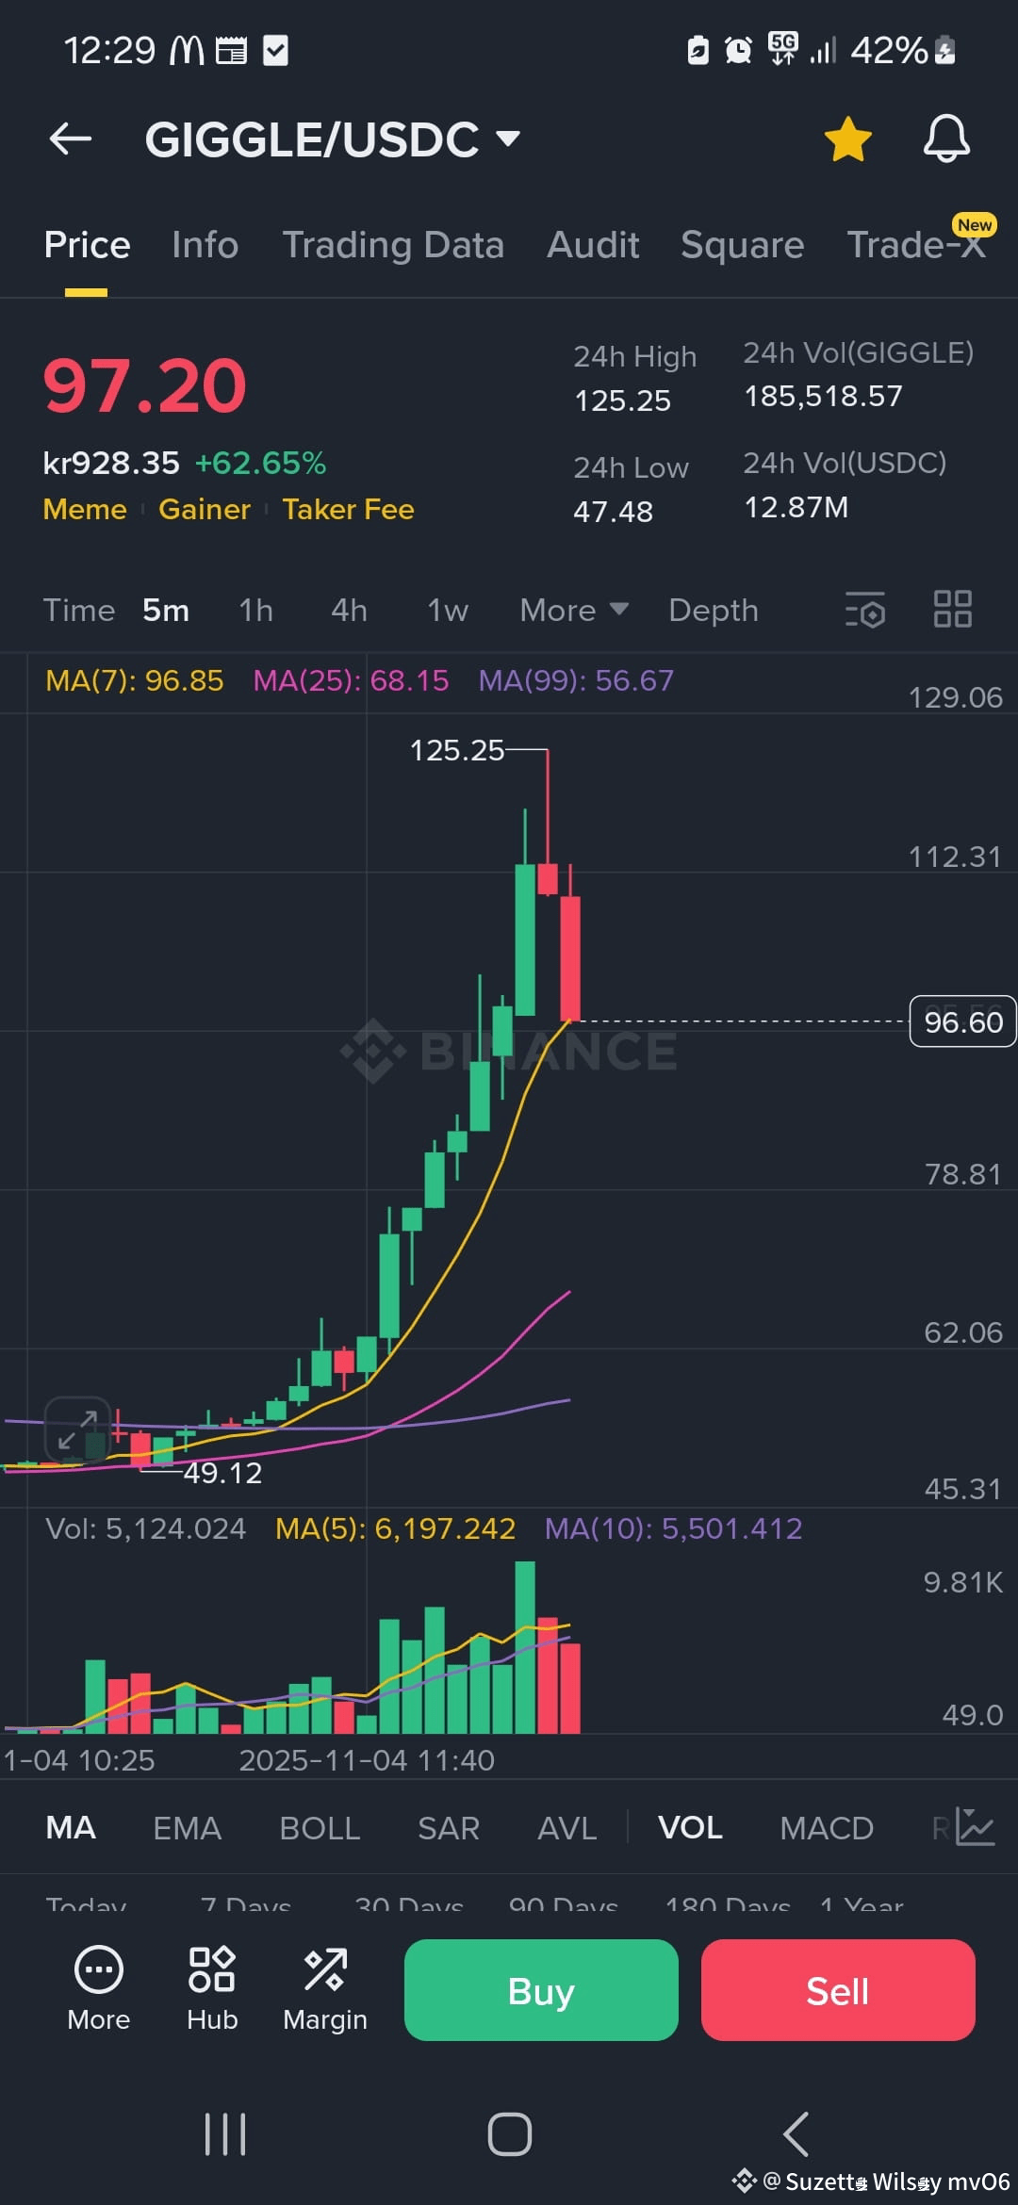Tap the alarm clock status icon
1018x2205 pixels.
[x=738, y=50]
